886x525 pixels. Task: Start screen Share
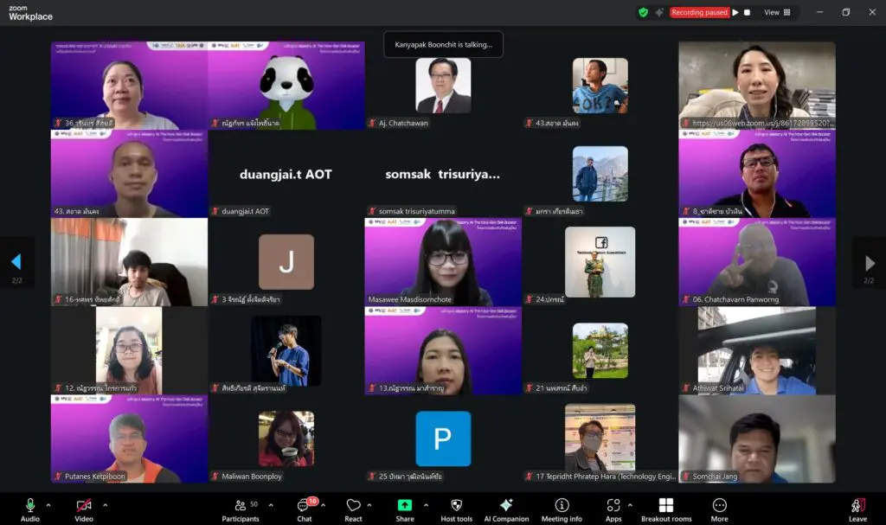(x=405, y=509)
